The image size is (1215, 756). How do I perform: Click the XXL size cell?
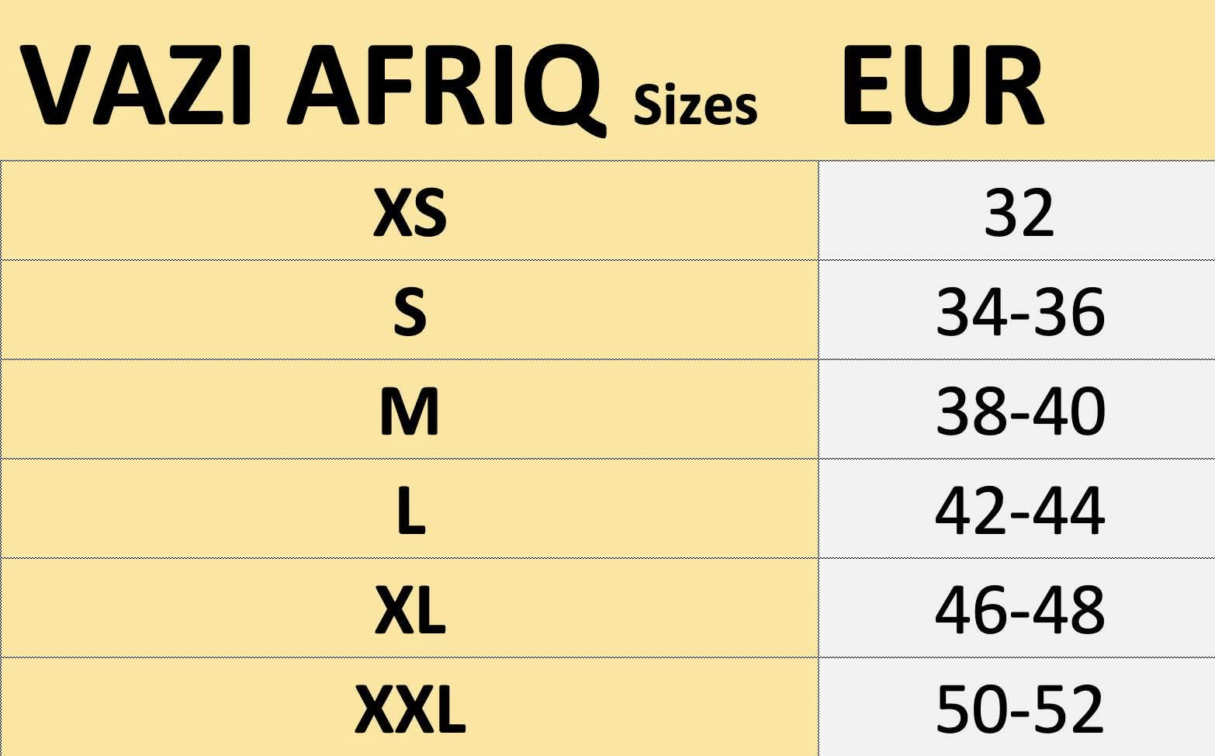[x=410, y=709]
